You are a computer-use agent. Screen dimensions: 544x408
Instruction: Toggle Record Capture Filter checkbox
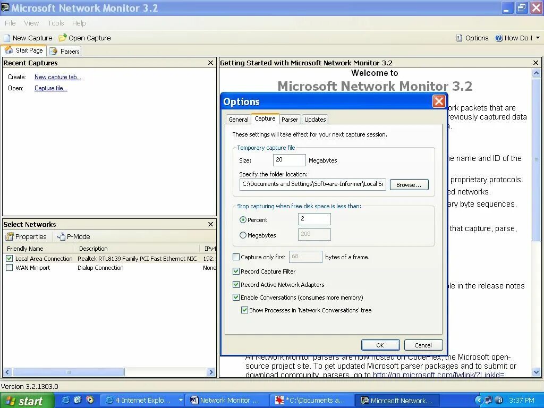(x=236, y=271)
